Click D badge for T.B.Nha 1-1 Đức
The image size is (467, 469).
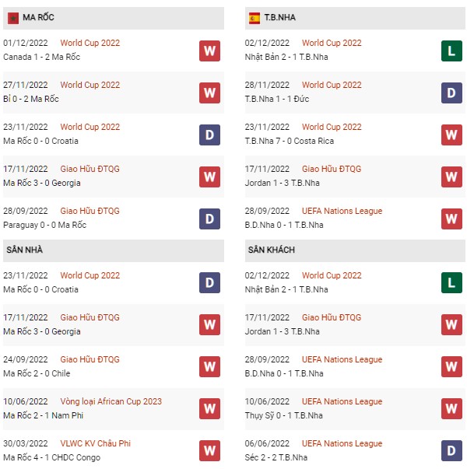[451, 93]
